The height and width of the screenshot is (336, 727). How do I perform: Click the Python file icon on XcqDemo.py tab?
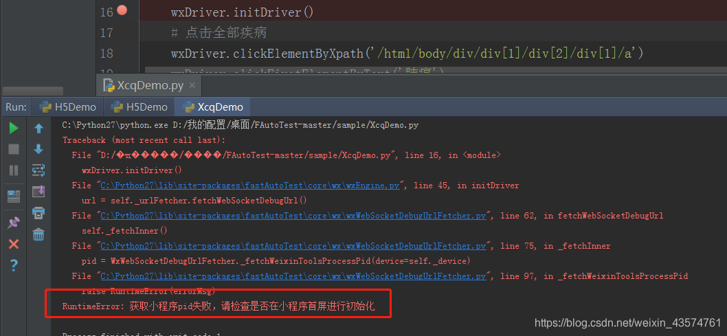click(109, 86)
